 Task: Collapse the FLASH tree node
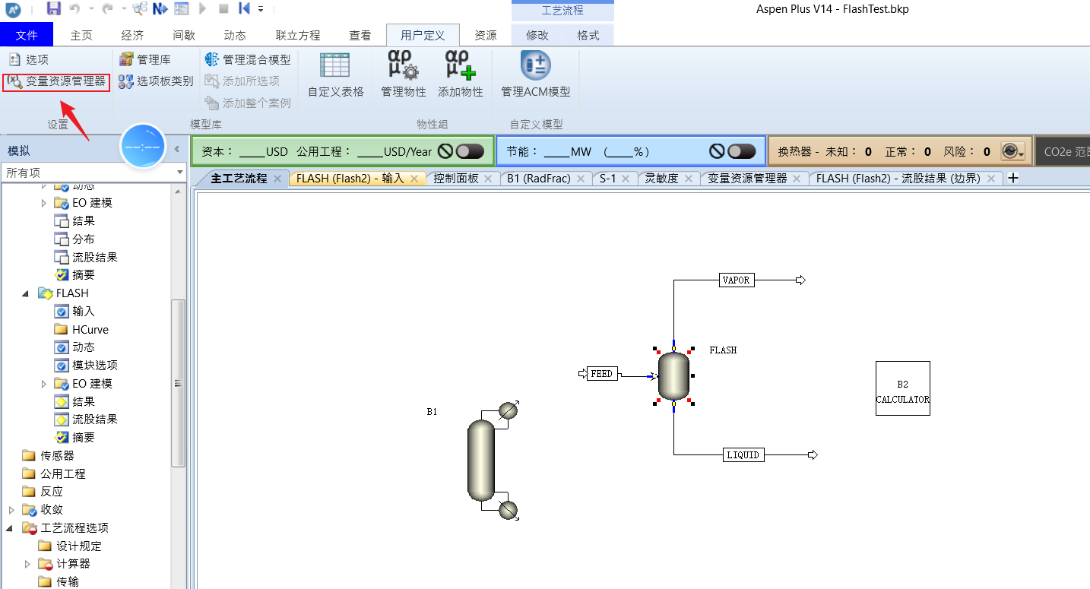click(25, 293)
